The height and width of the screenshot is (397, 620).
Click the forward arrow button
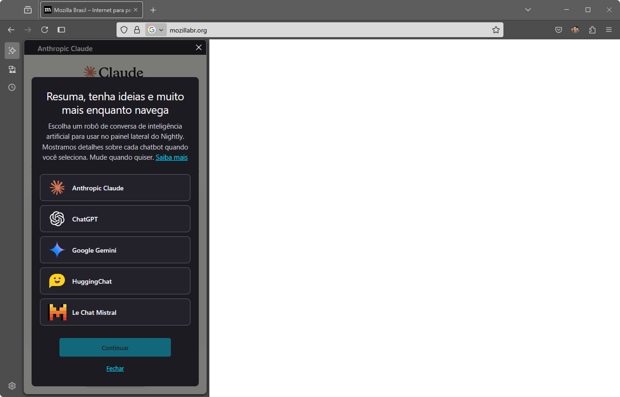tap(28, 30)
